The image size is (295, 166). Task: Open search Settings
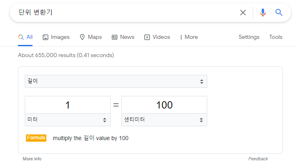[249, 37]
